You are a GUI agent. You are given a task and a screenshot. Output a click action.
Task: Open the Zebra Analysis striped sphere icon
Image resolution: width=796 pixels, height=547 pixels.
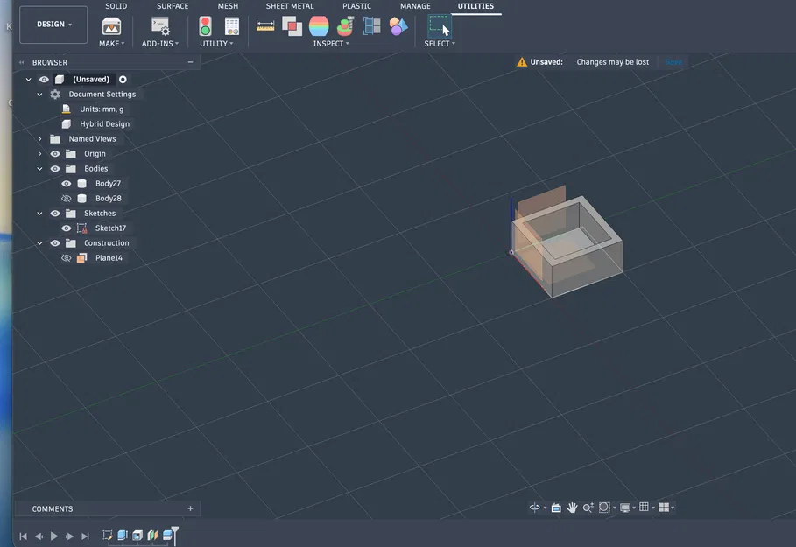(318, 25)
